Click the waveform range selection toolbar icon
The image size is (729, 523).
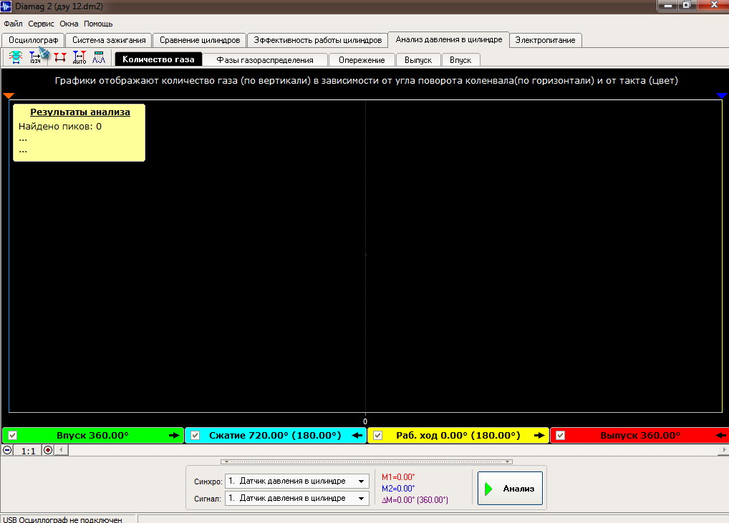pyautogui.click(x=15, y=58)
